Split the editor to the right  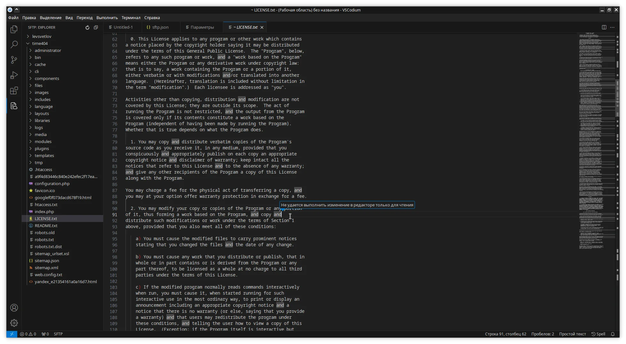pyautogui.click(x=604, y=27)
